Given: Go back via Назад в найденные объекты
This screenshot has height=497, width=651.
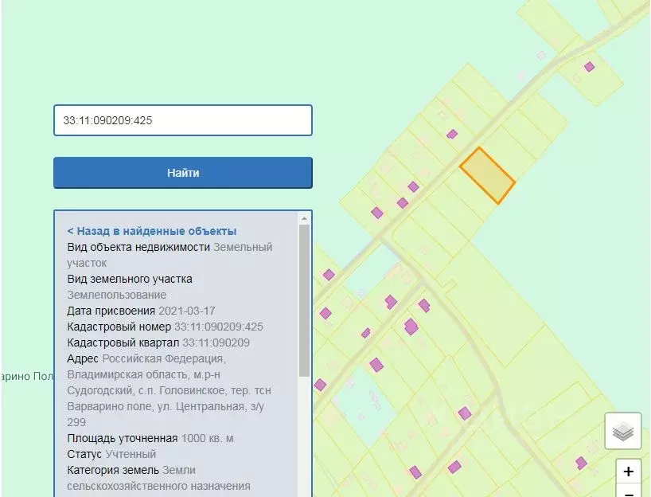Looking at the screenshot, I should click(x=152, y=231).
